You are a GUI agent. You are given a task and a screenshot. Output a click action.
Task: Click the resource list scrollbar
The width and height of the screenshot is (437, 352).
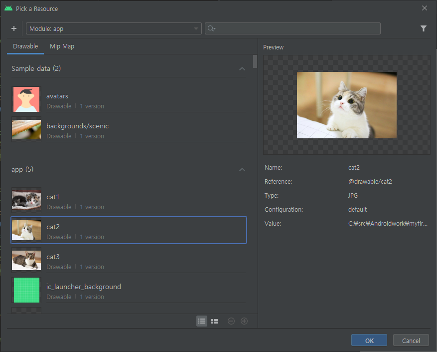[255, 61]
